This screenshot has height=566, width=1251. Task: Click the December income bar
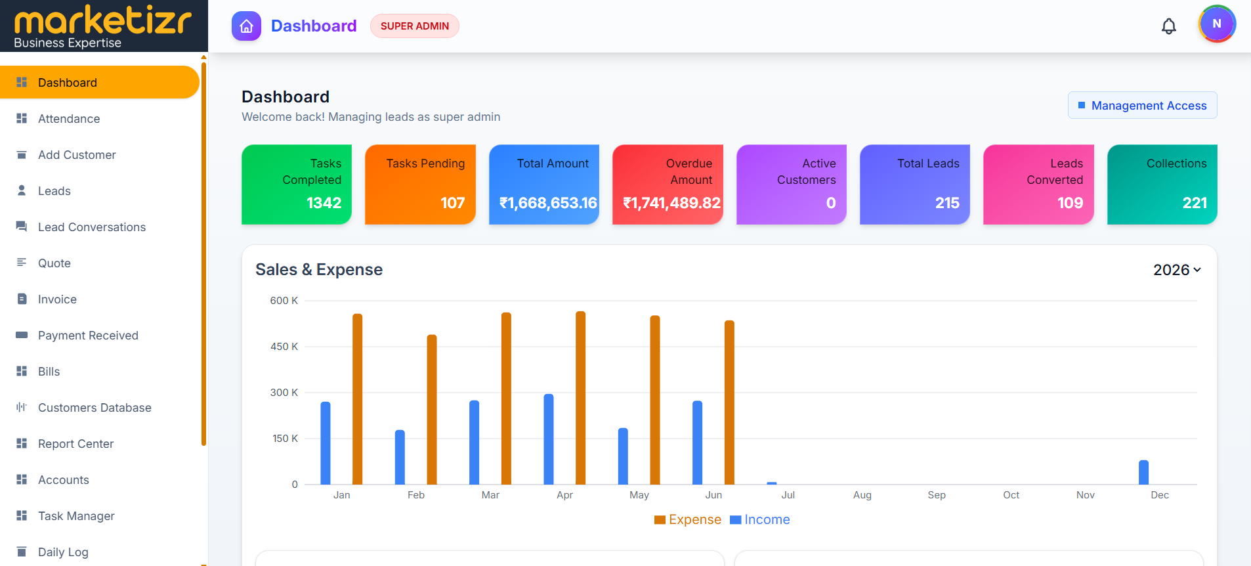[x=1144, y=472]
